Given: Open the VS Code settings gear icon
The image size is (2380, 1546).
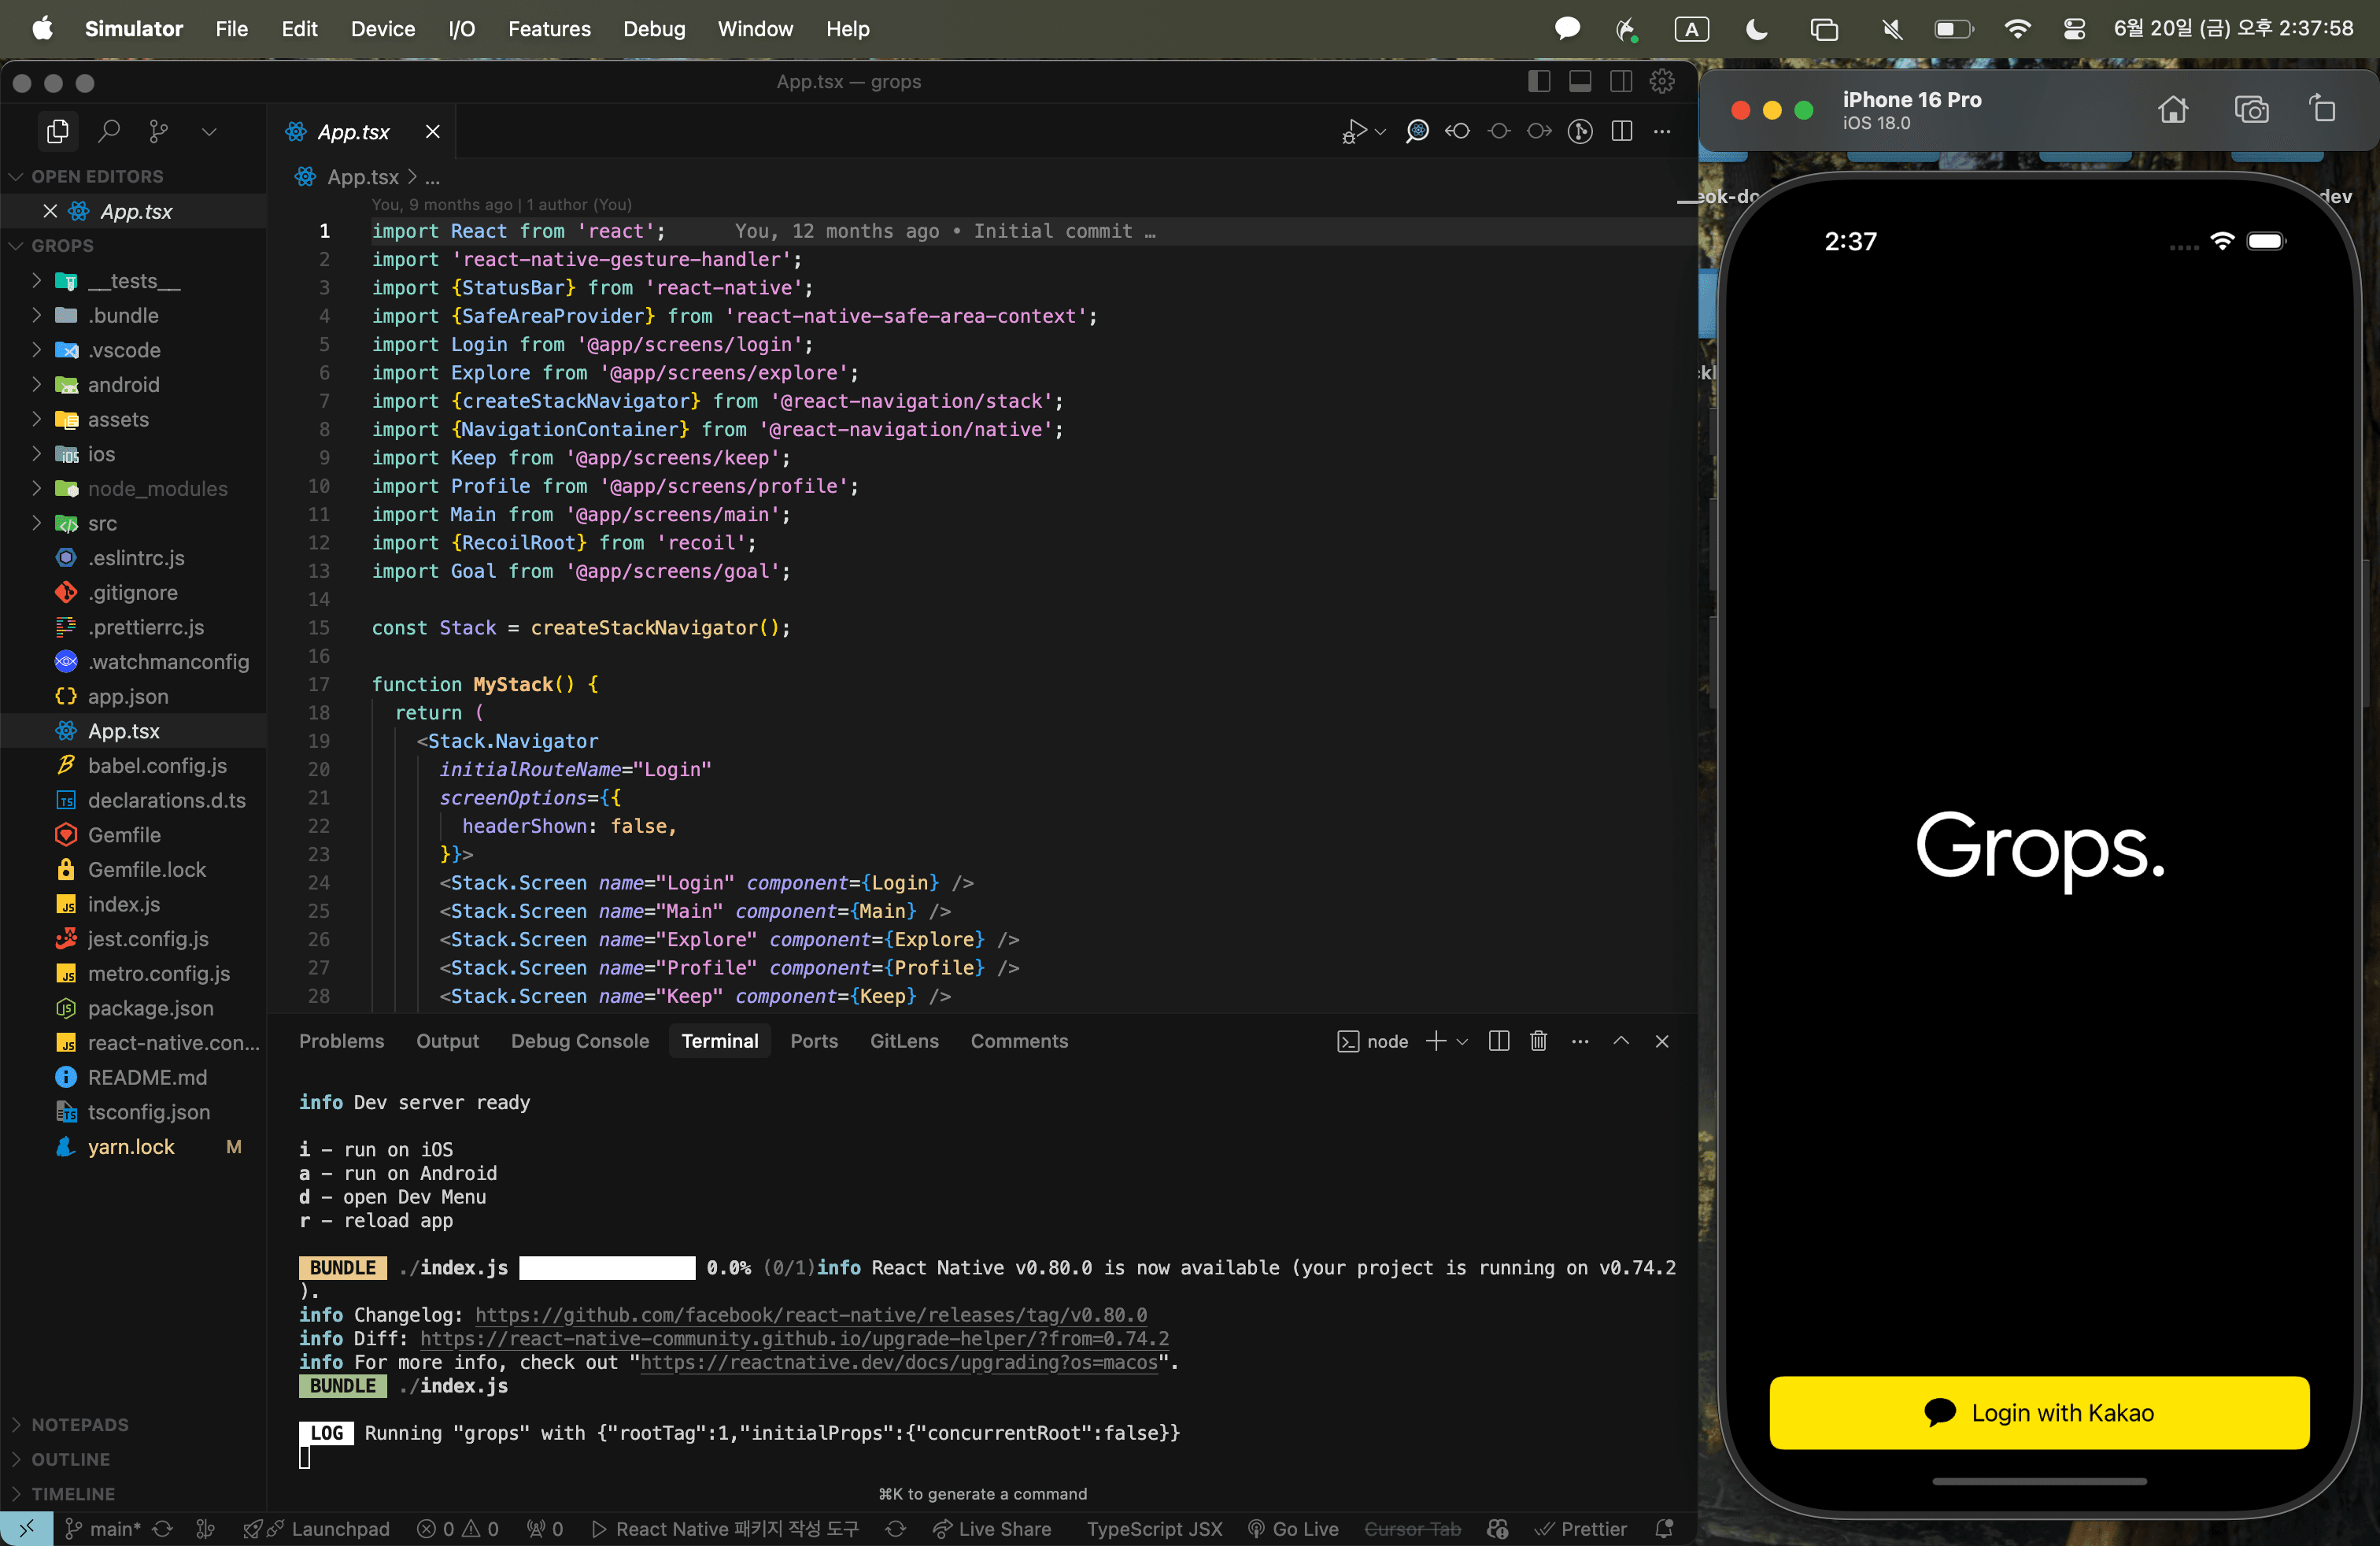Looking at the screenshot, I should click(1662, 81).
